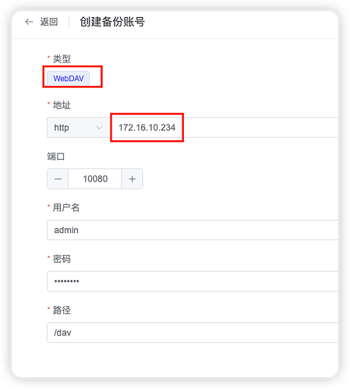Click the 创建备份账号 page title
Viewport: 350px width, 389px height.
coord(112,22)
